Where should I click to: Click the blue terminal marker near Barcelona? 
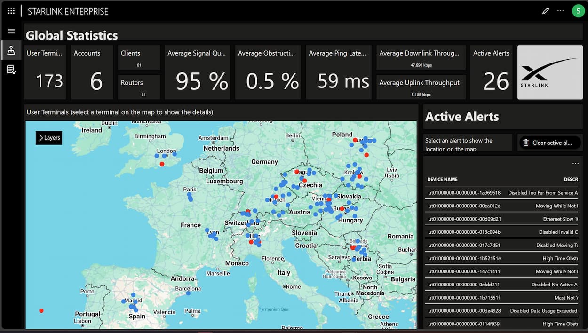click(x=188, y=293)
